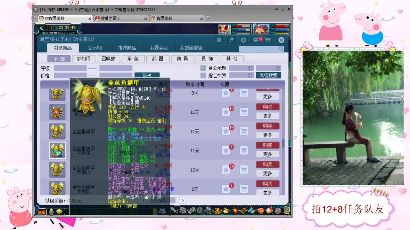This screenshot has height=230, width=410.
Task: Go to the next page arrow
Action: 182,200
